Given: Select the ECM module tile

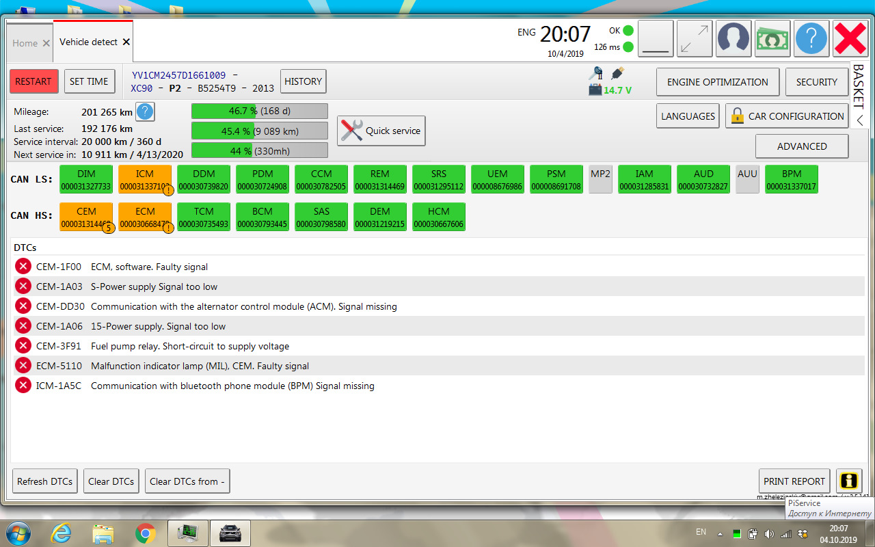Looking at the screenshot, I should point(145,217).
